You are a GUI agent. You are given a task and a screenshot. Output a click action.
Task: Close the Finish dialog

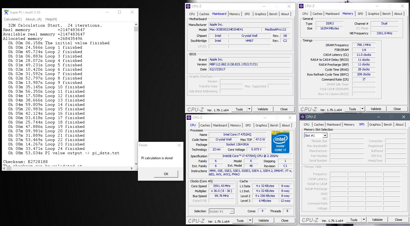tap(179, 145)
